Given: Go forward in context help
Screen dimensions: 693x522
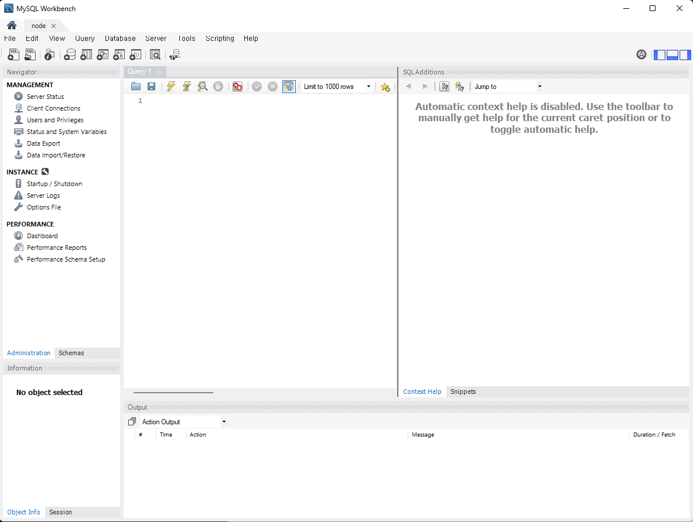Looking at the screenshot, I should click(x=425, y=87).
